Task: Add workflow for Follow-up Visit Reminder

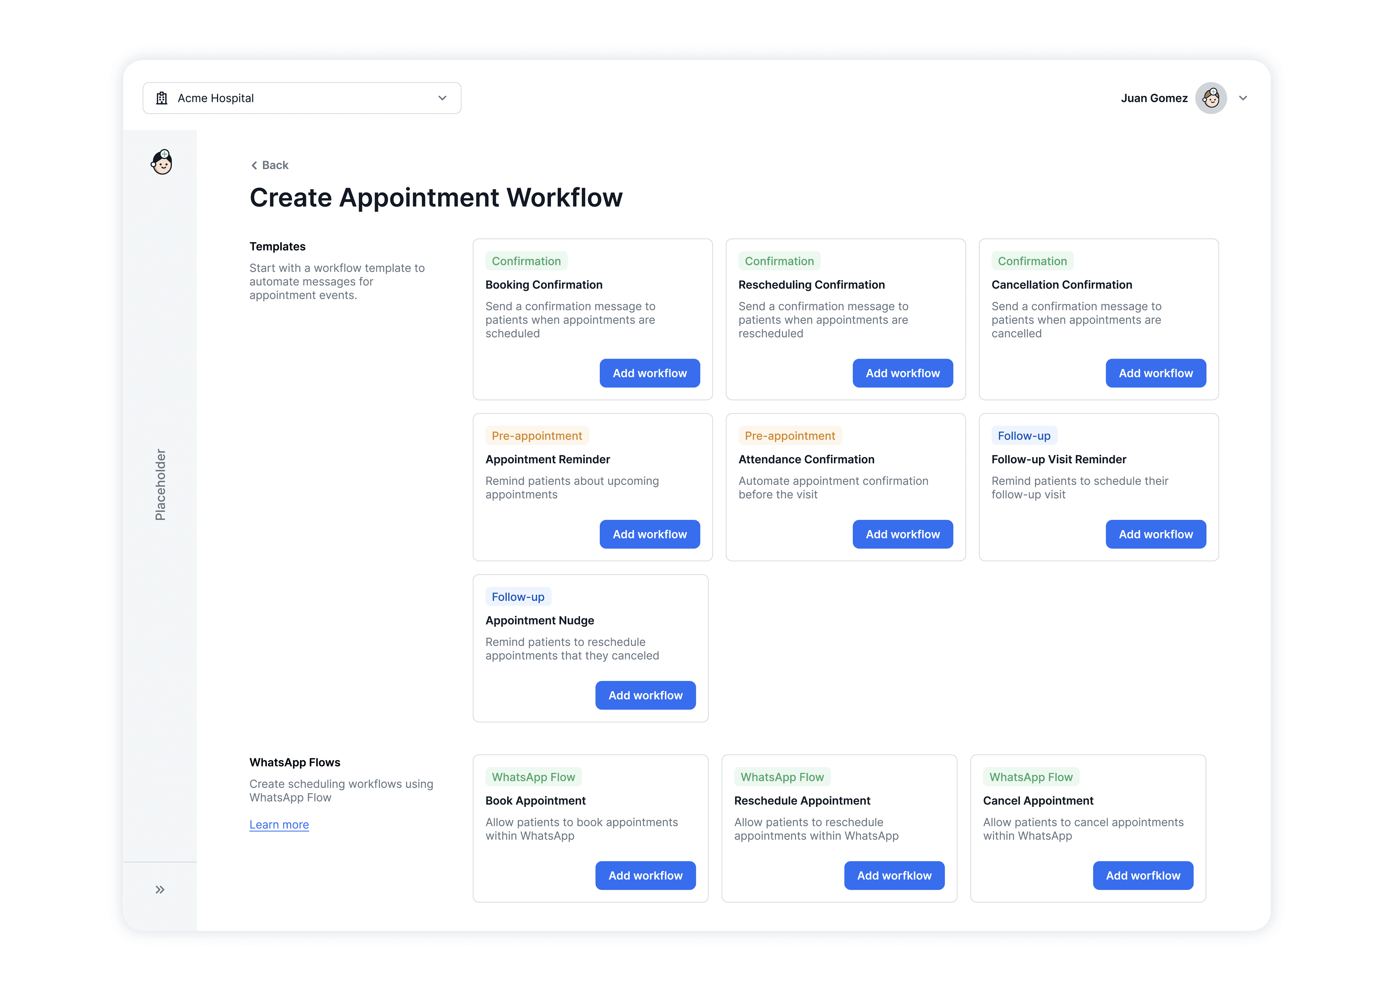Action: point(1155,534)
